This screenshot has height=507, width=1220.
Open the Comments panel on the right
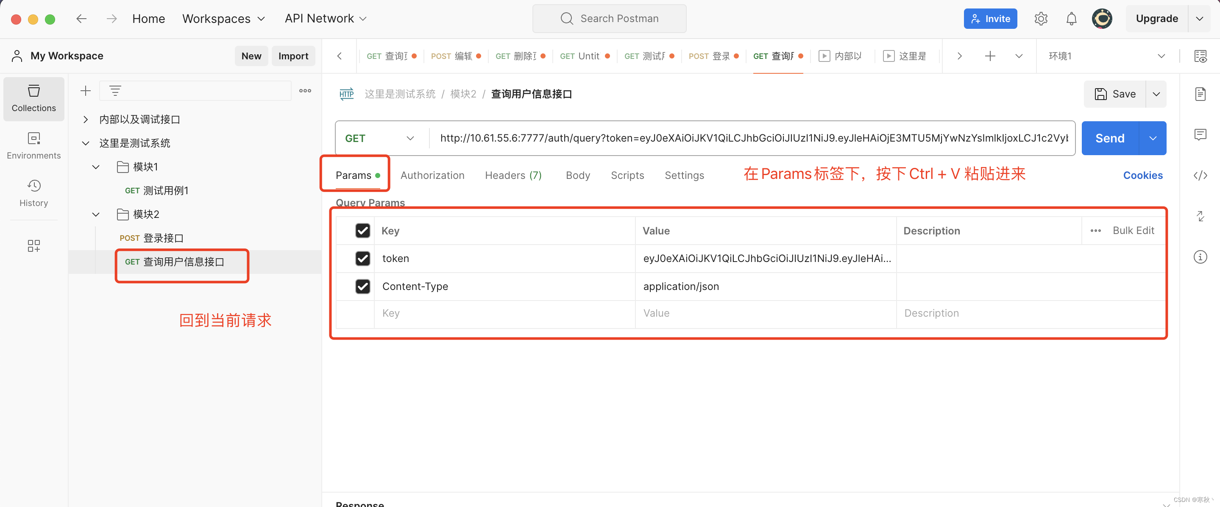click(1201, 134)
